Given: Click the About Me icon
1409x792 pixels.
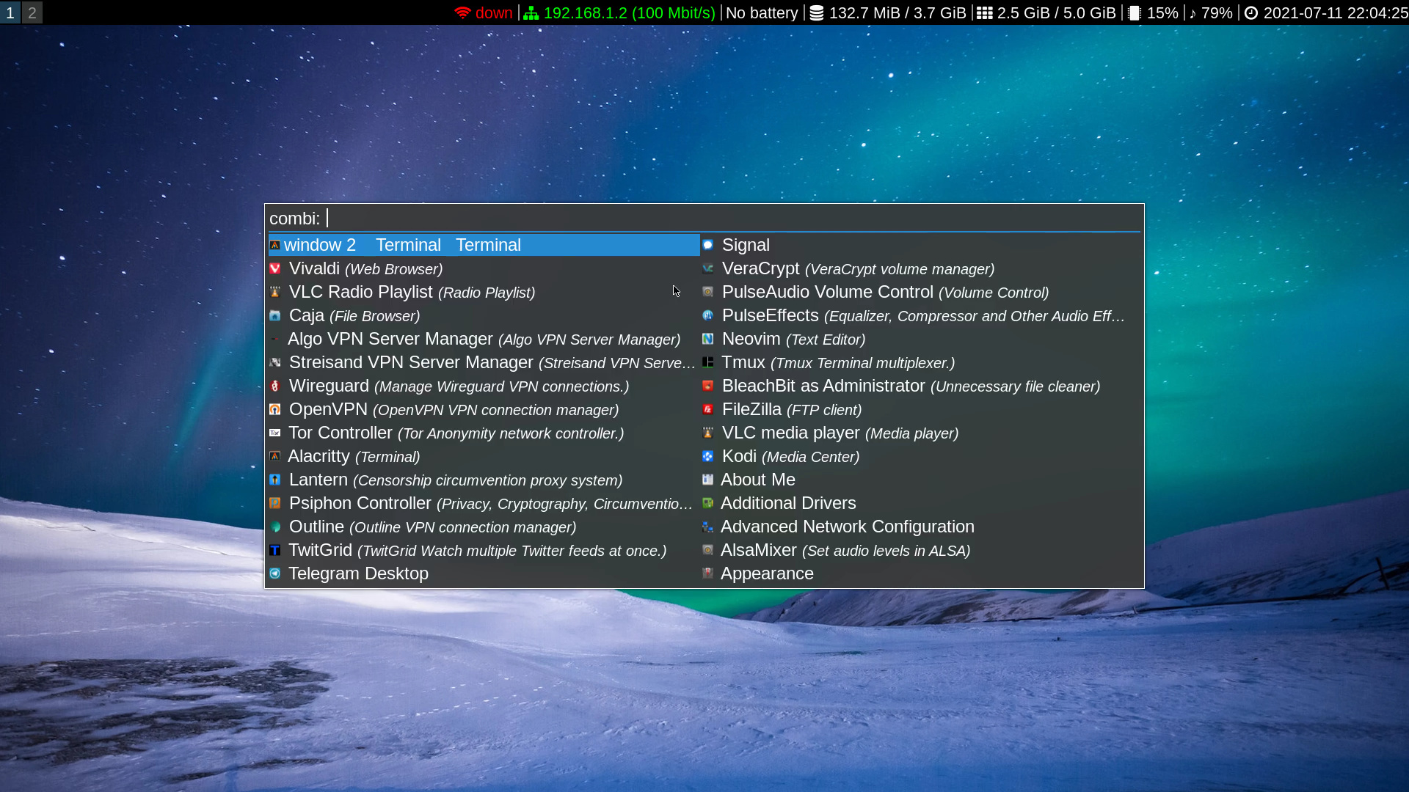Looking at the screenshot, I should pos(708,480).
